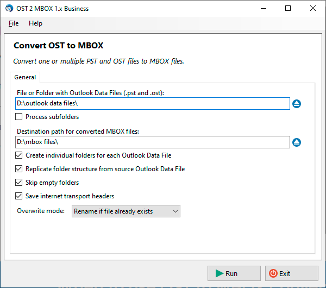
Task: Focus the destination MBOX path text field
Action: pos(152,142)
